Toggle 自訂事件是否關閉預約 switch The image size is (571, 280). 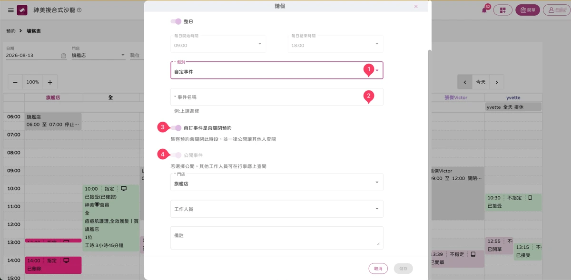tap(176, 128)
